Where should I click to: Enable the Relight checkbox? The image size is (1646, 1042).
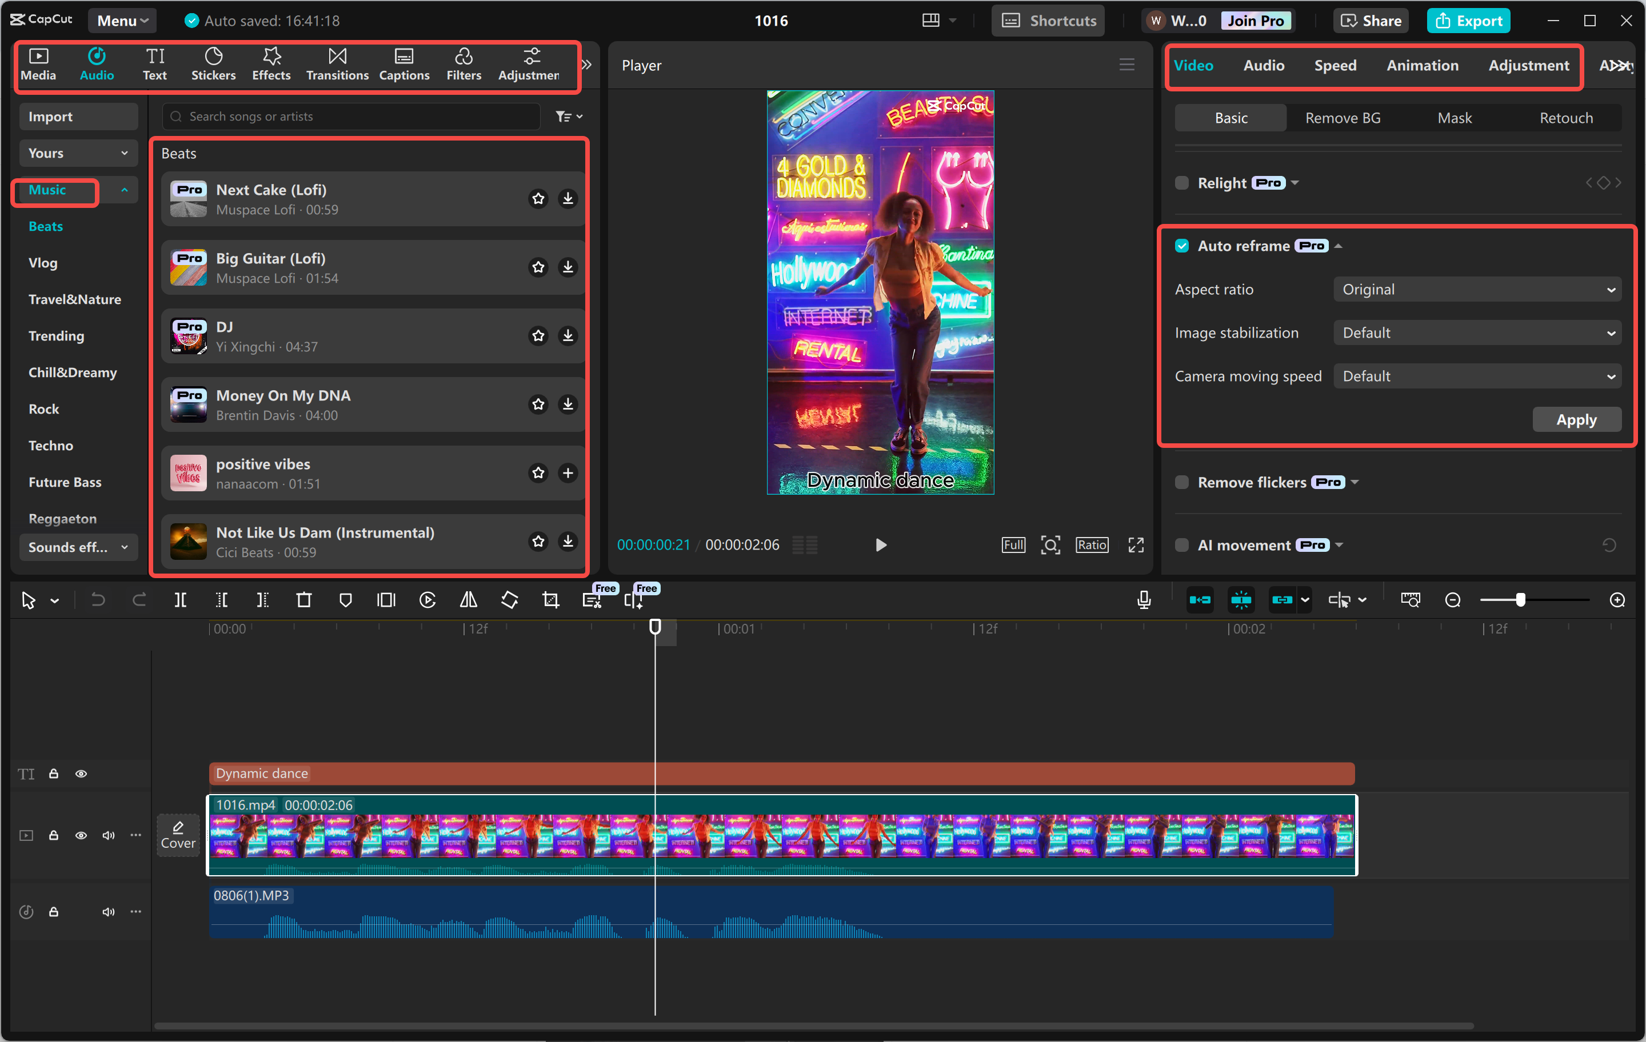pos(1182,183)
